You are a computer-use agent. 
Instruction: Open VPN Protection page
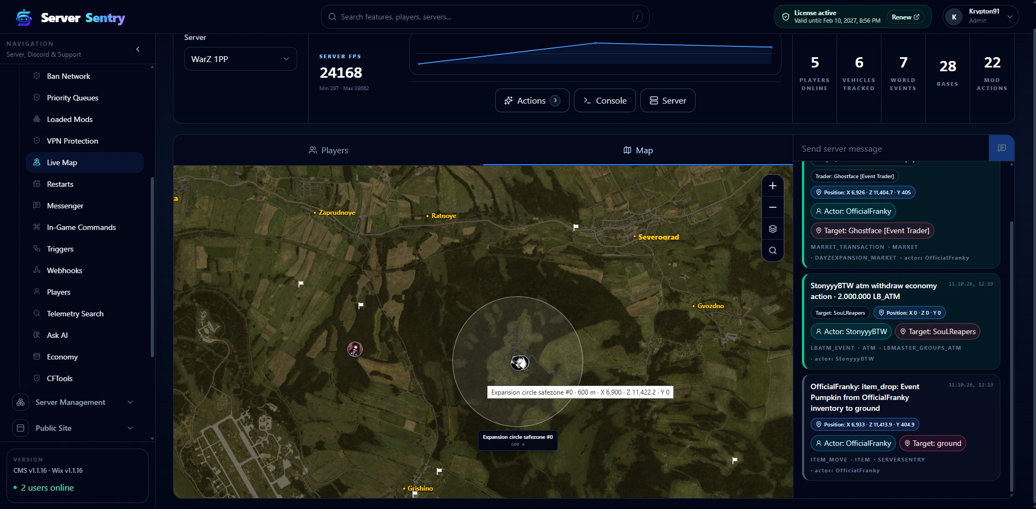(85, 141)
